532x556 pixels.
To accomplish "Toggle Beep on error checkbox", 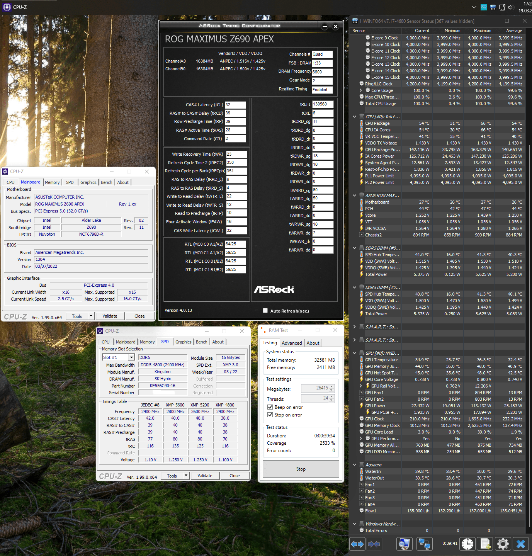I will 270,407.
